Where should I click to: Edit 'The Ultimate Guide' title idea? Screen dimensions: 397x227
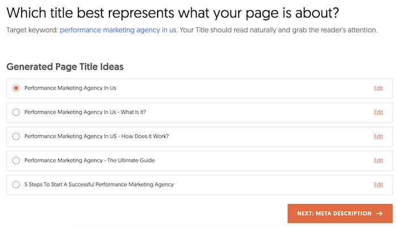pyautogui.click(x=378, y=160)
